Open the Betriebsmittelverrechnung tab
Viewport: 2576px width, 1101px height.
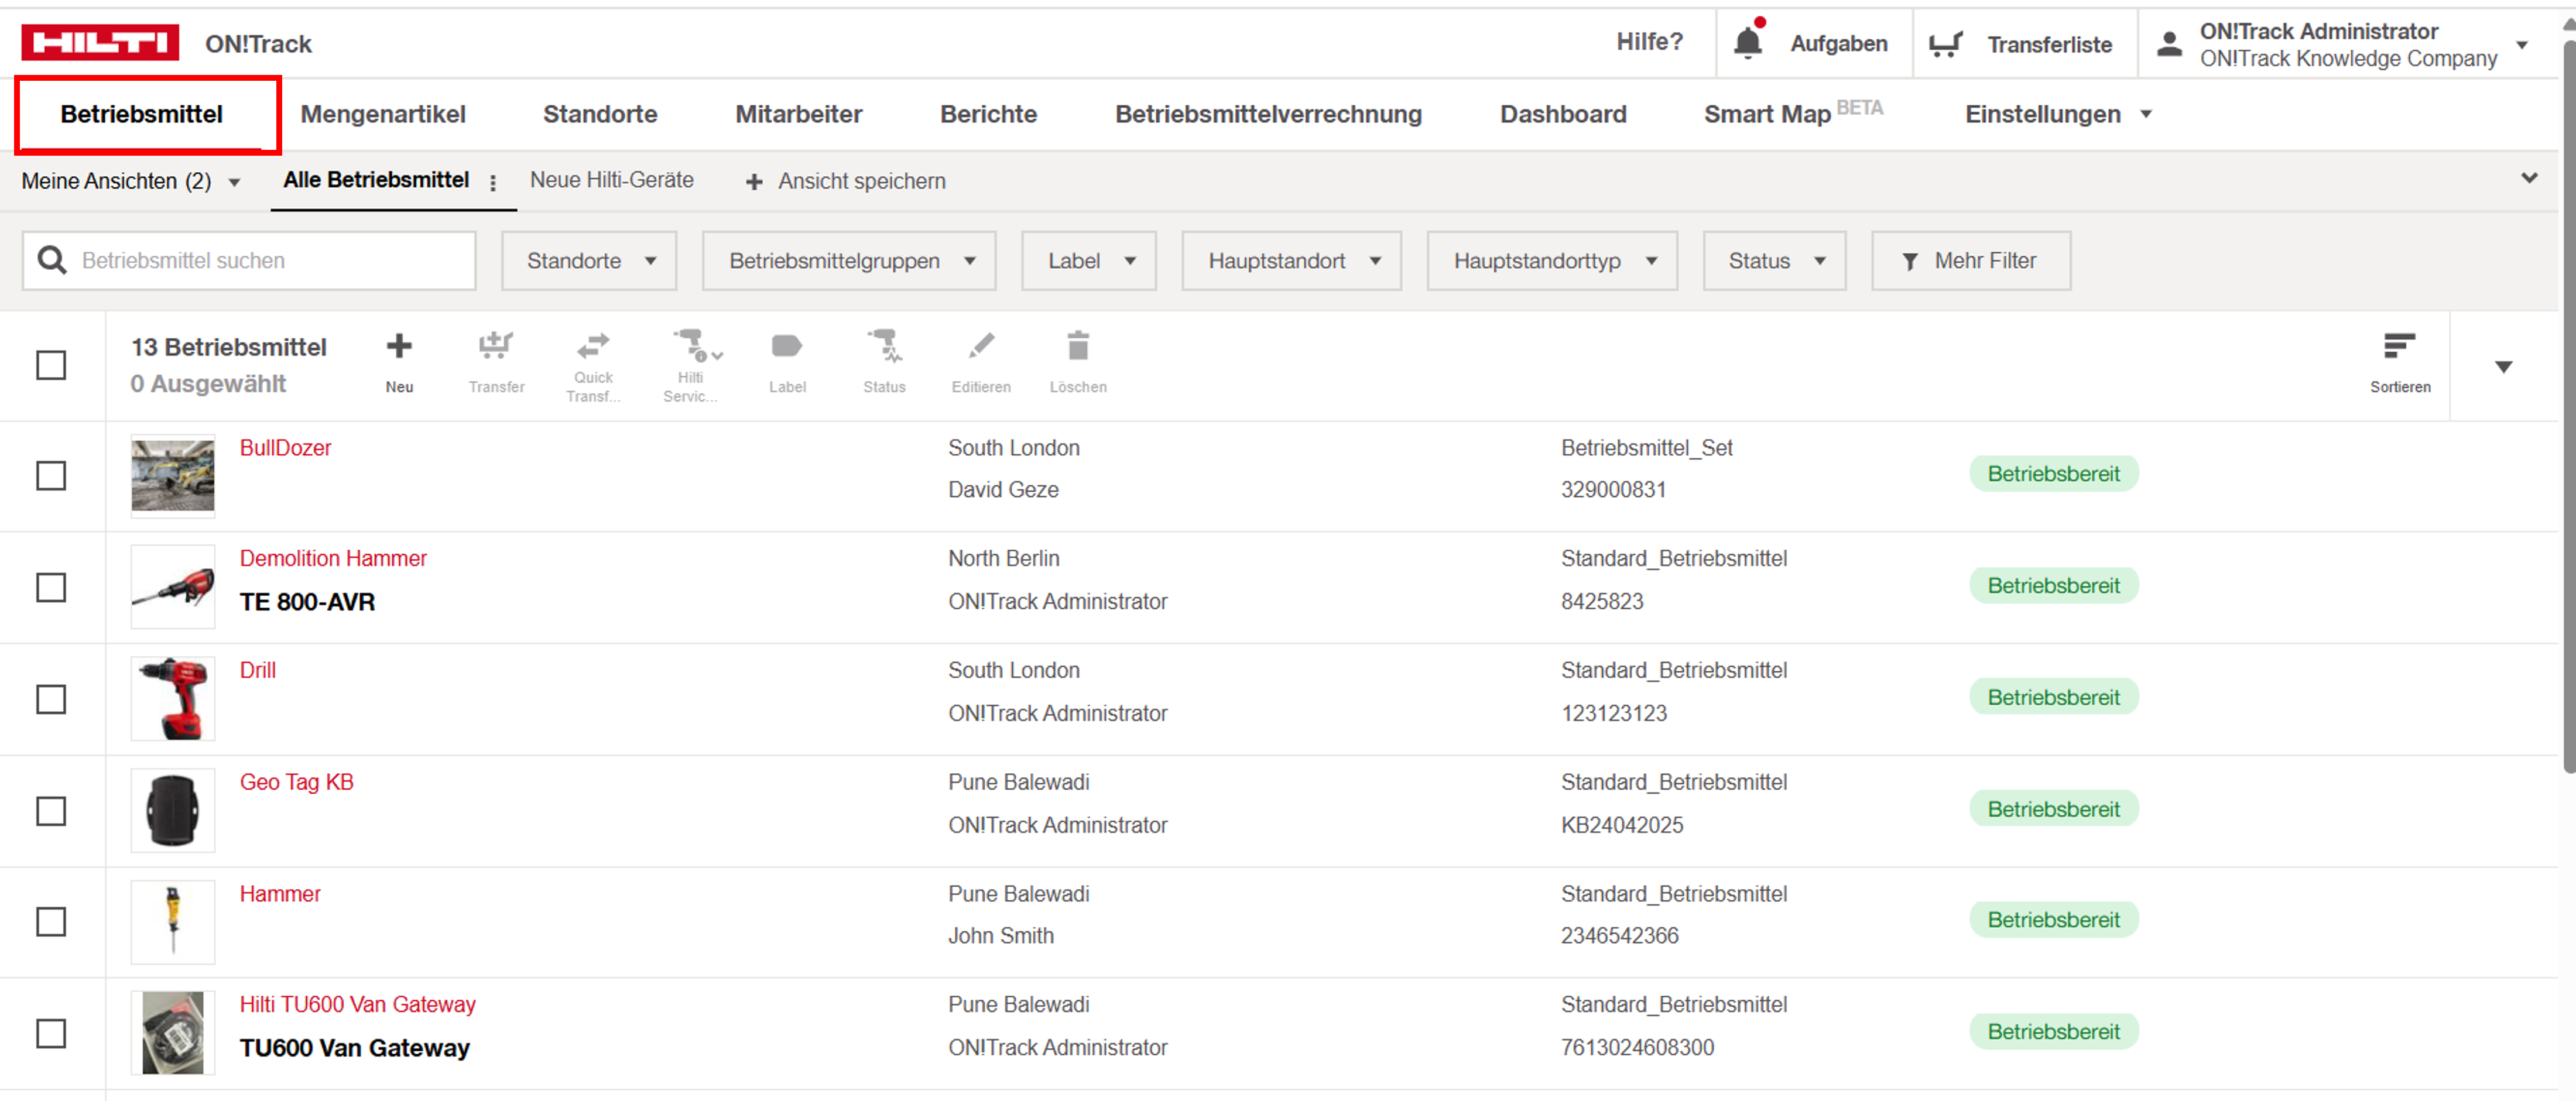1268,114
